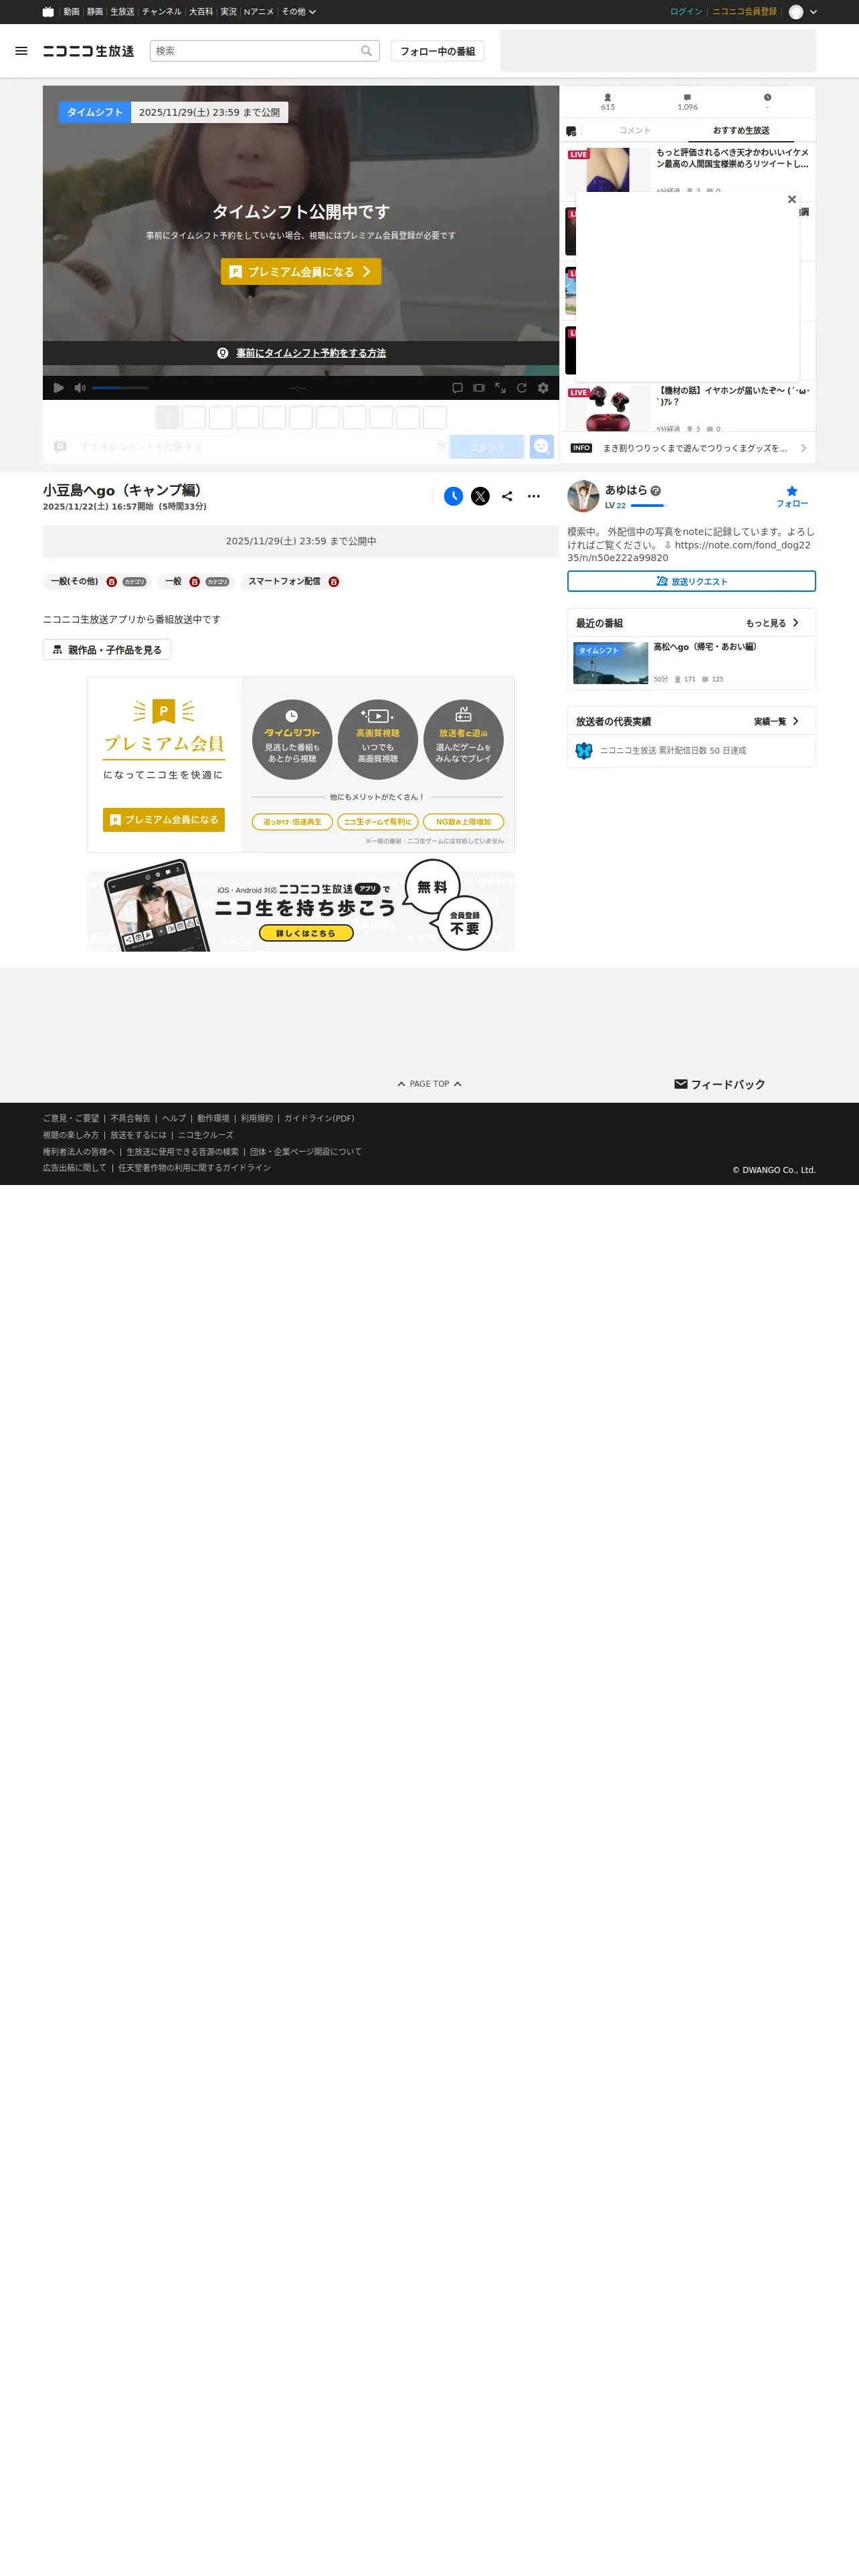Open Nアニメ in top navigation
The image size is (859, 2576).
click(259, 12)
